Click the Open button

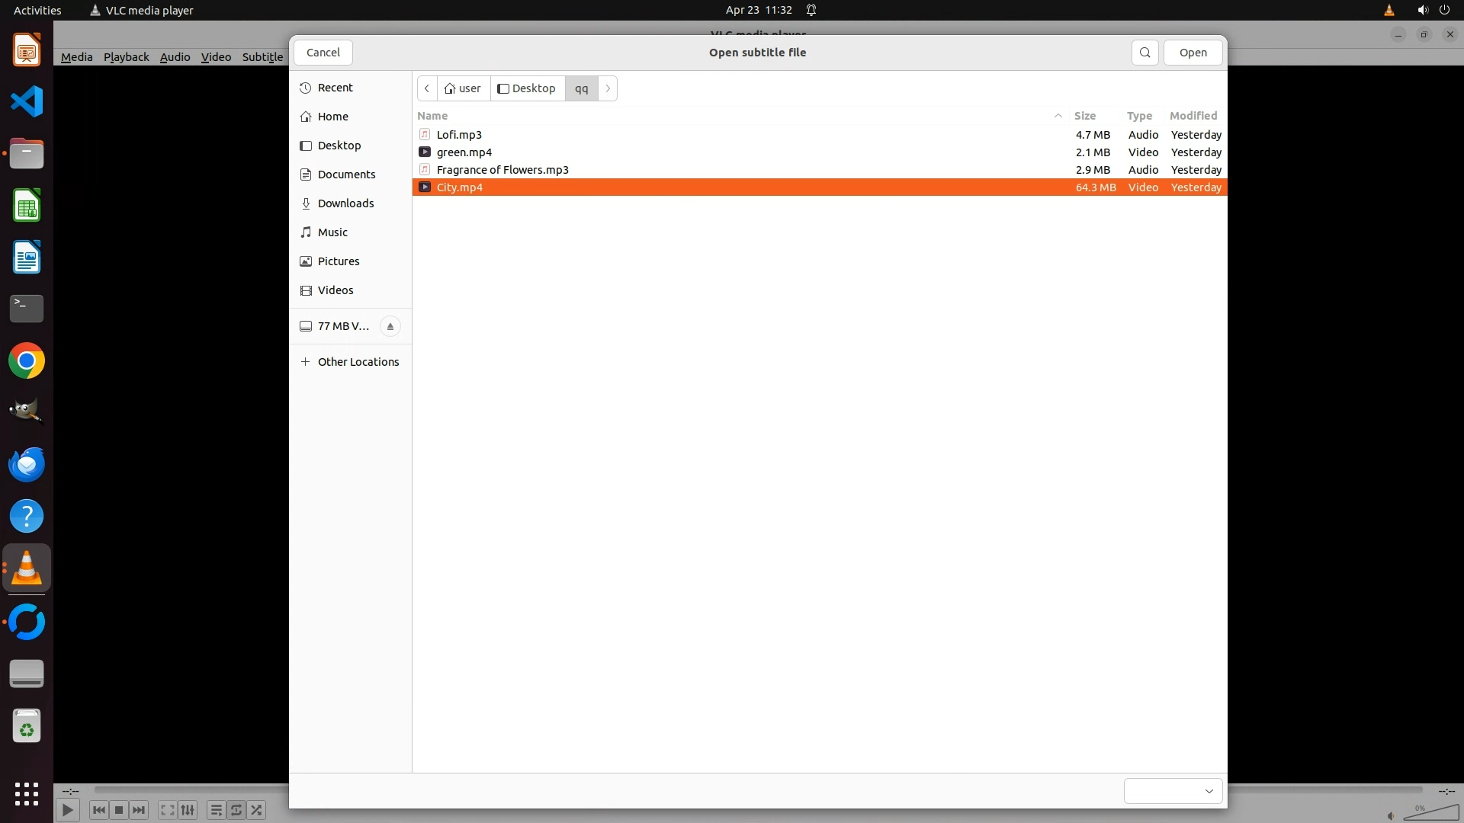(x=1193, y=53)
